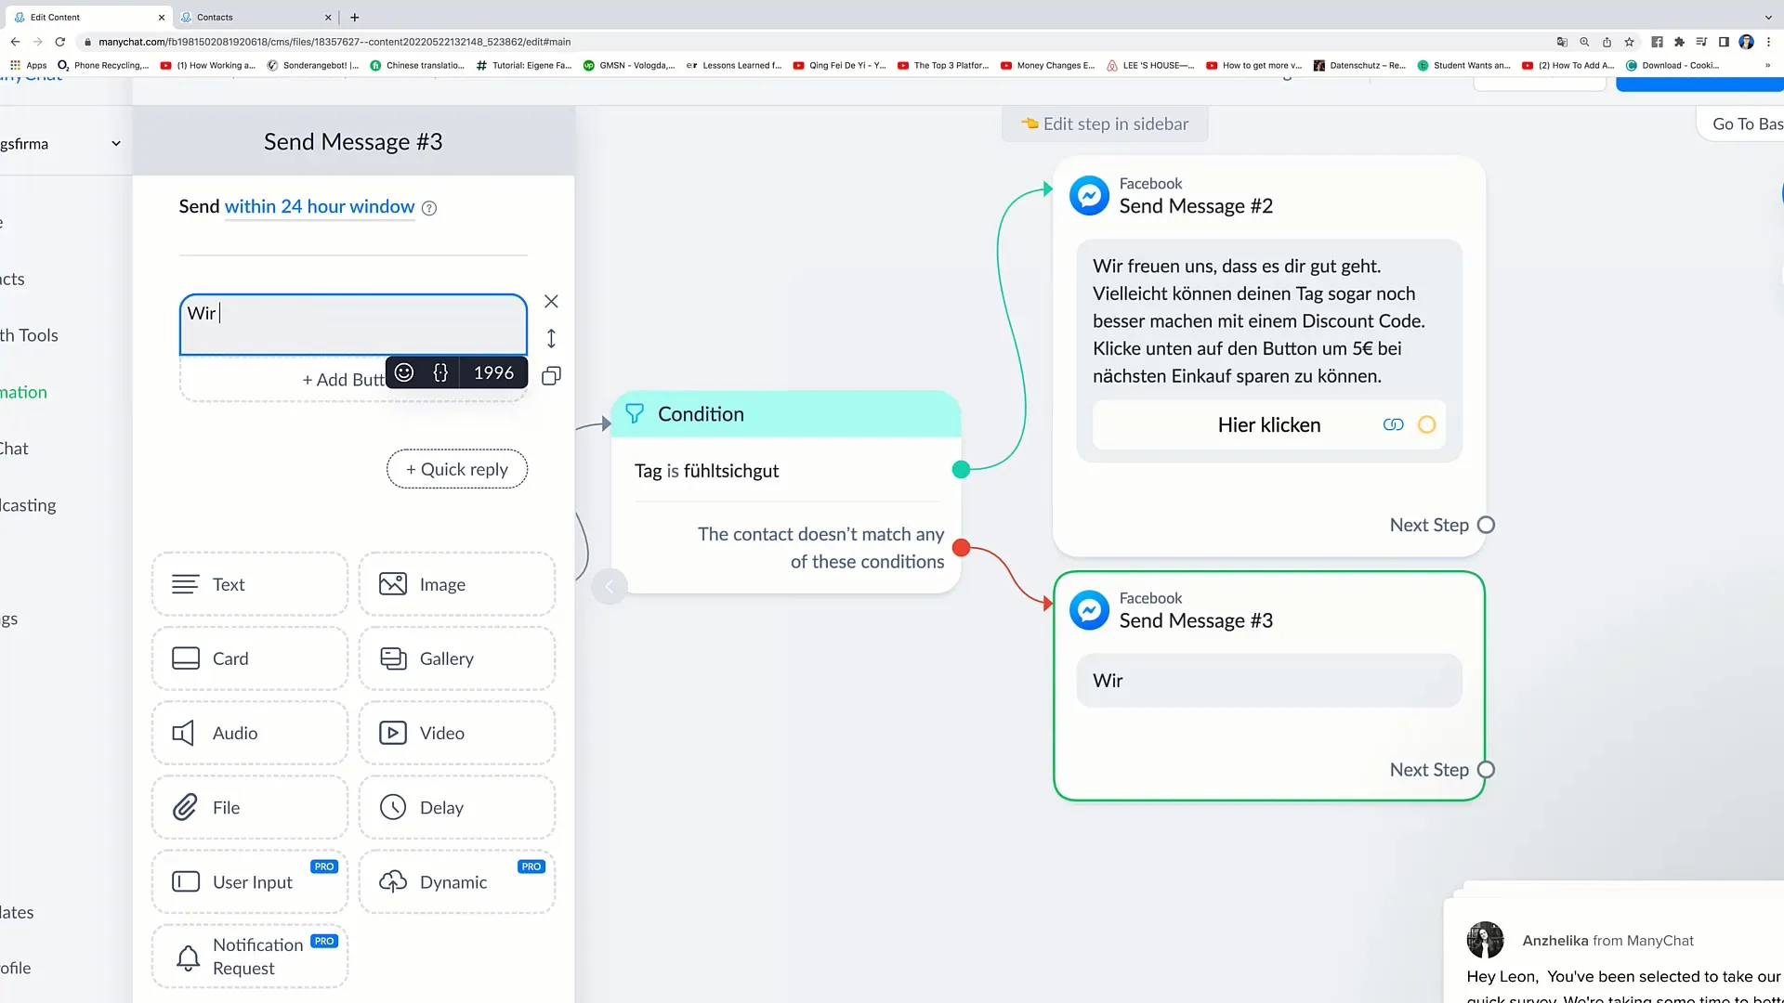Viewport: 1784px width, 1003px height.
Task: Click the File content block icon
Action: pyautogui.click(x=185, y=807)
